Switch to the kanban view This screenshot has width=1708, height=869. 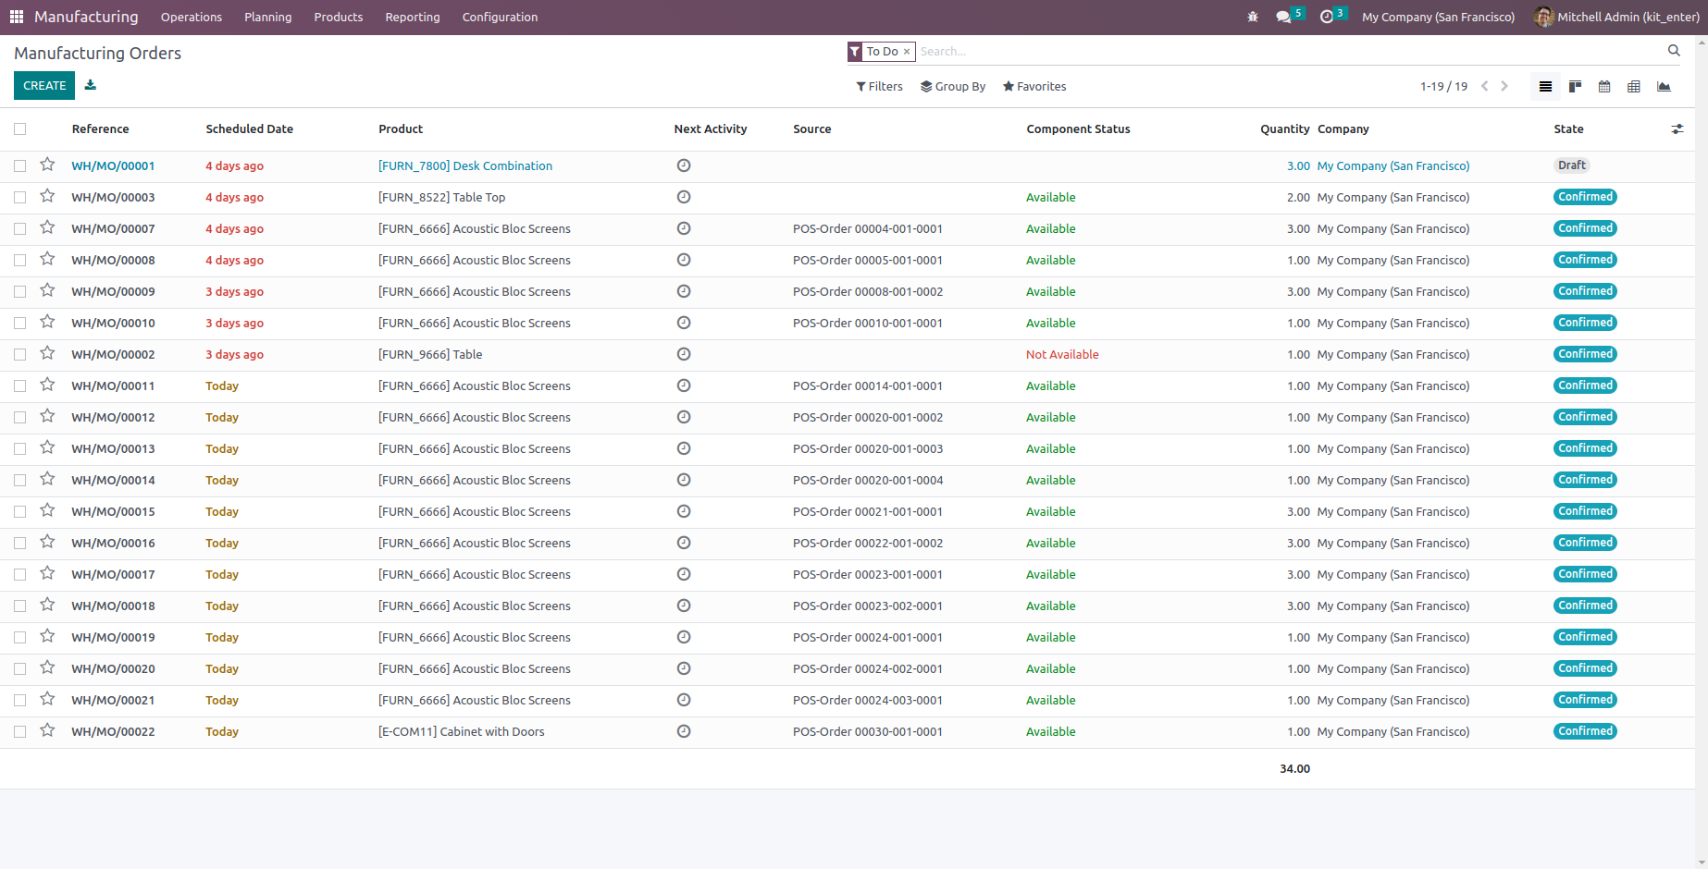pos(1575,86)
